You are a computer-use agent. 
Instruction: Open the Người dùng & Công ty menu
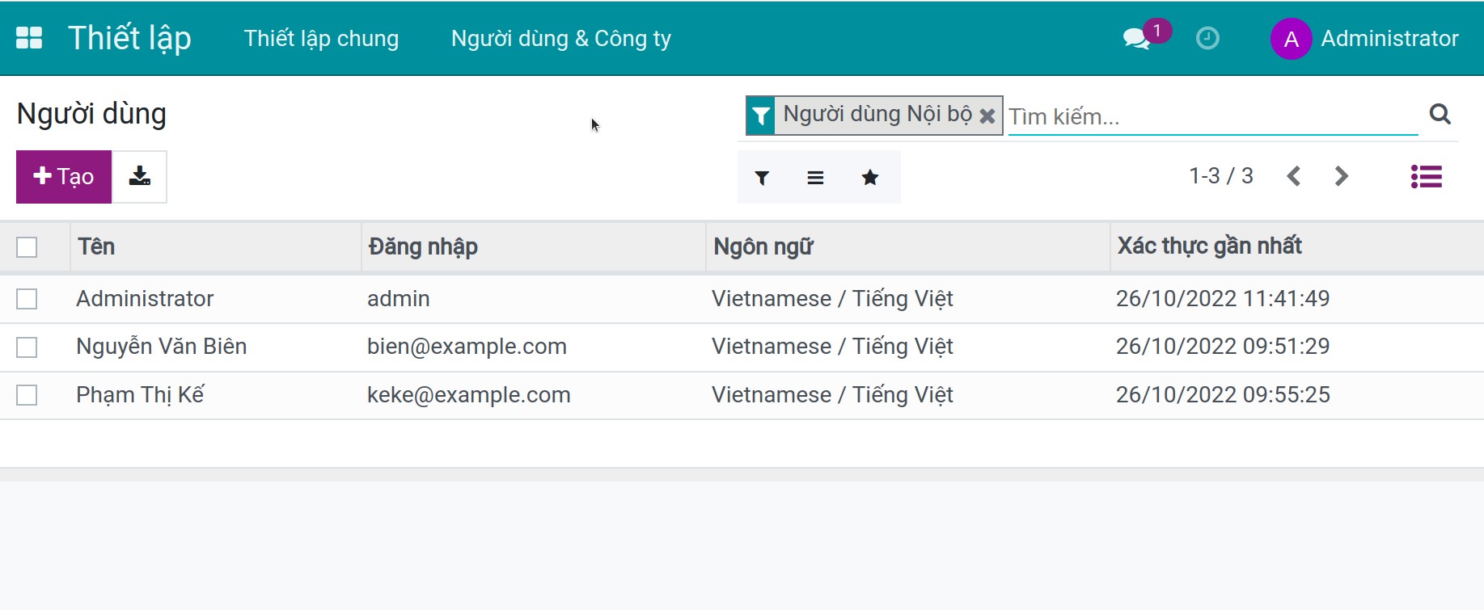tap(561, 39)
